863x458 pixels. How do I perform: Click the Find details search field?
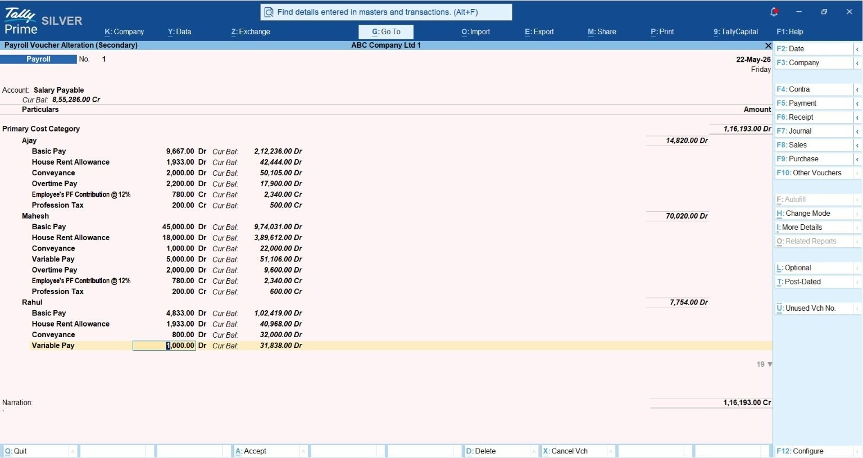click(386, 12)
